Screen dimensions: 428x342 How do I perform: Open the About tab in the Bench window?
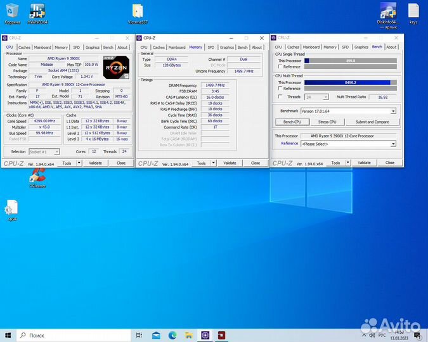click(x=391, y=47)
